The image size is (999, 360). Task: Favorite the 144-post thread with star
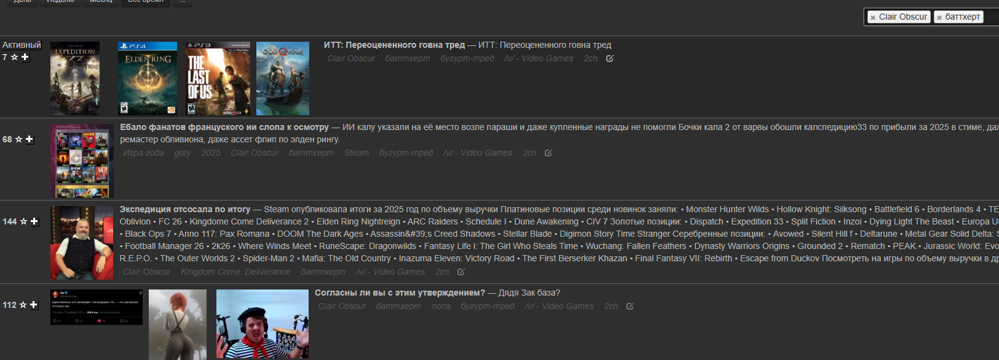(23, 221)
